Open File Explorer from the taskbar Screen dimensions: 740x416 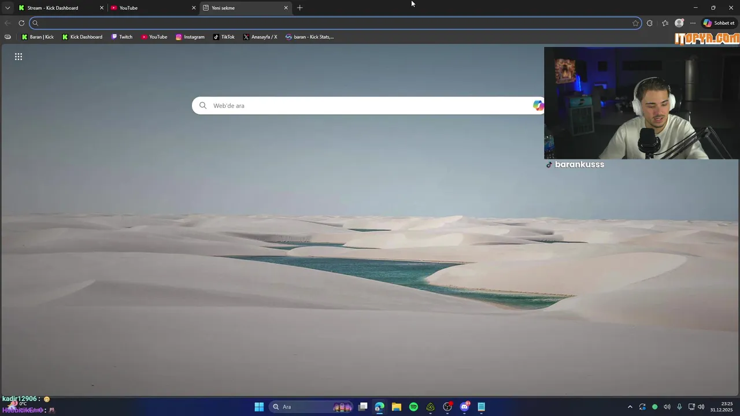point(397,407)
